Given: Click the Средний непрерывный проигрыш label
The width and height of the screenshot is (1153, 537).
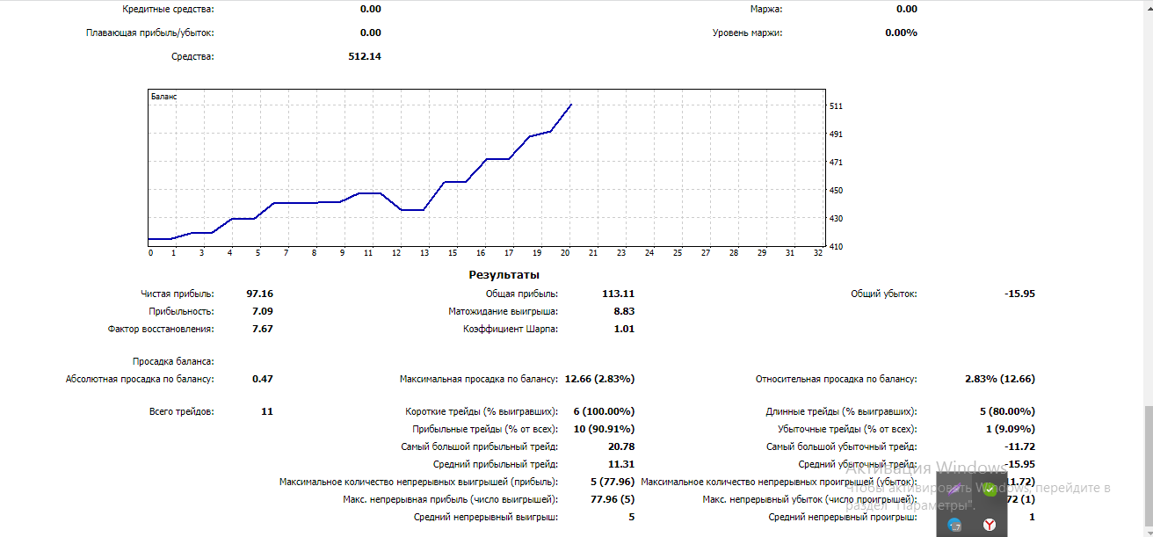Looking at the screenshot, I should [843, 517].
